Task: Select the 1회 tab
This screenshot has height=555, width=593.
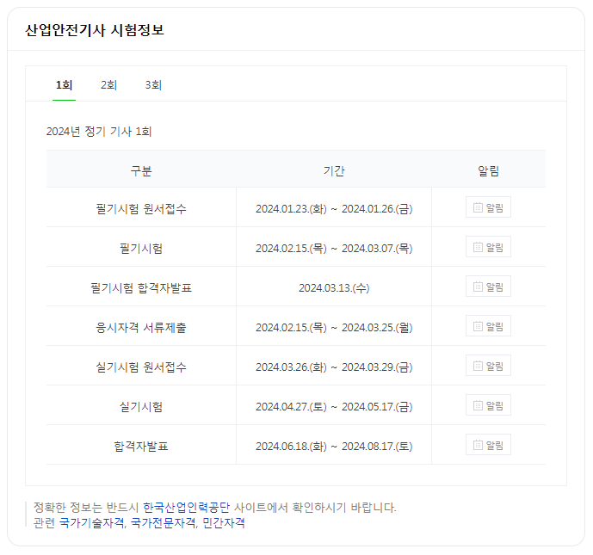Action: pyautogui.click(x=64, y=85)
